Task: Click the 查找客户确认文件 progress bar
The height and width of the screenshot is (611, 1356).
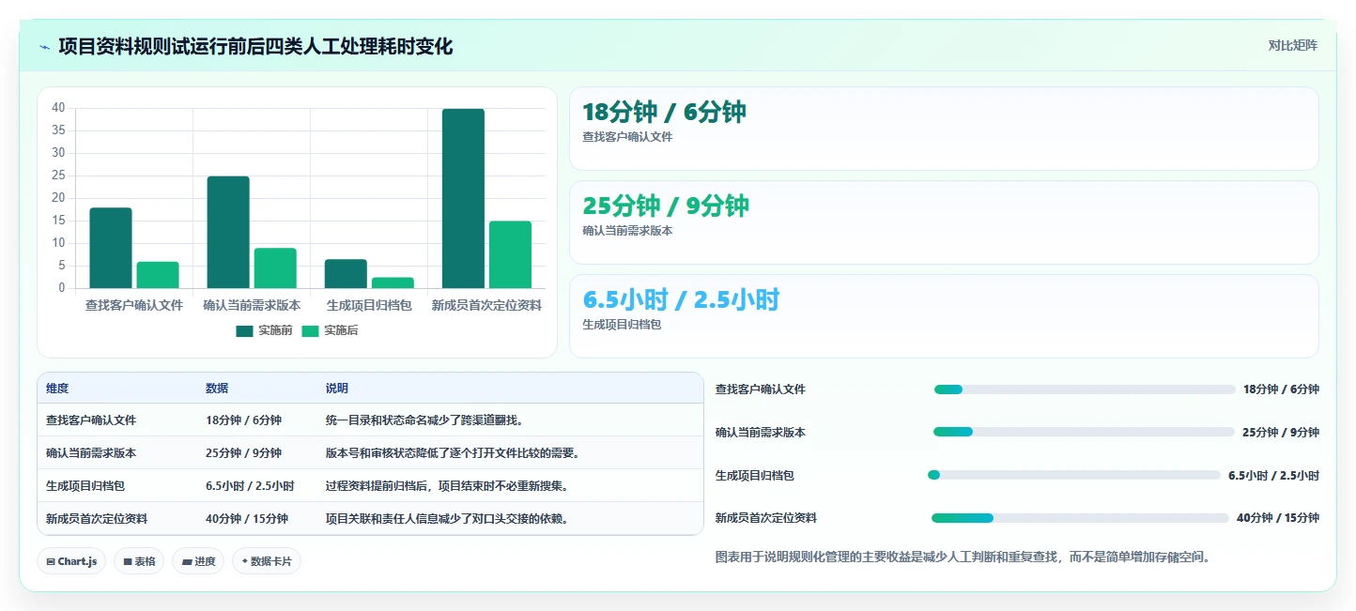Action: pos(1085,390)
